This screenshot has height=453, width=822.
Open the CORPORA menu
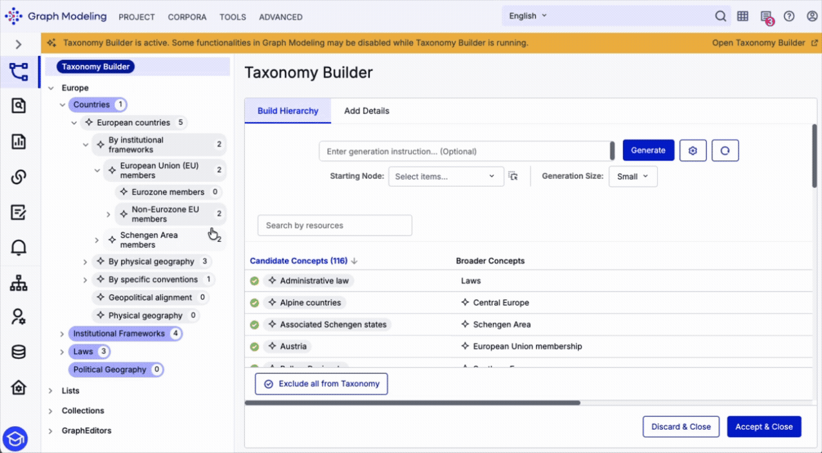coord(187,17)
